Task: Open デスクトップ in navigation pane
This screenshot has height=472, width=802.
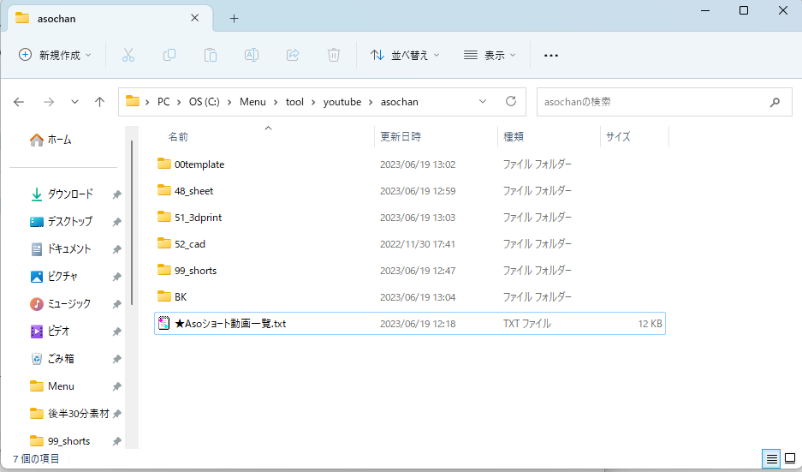Action: click(62, 221)
